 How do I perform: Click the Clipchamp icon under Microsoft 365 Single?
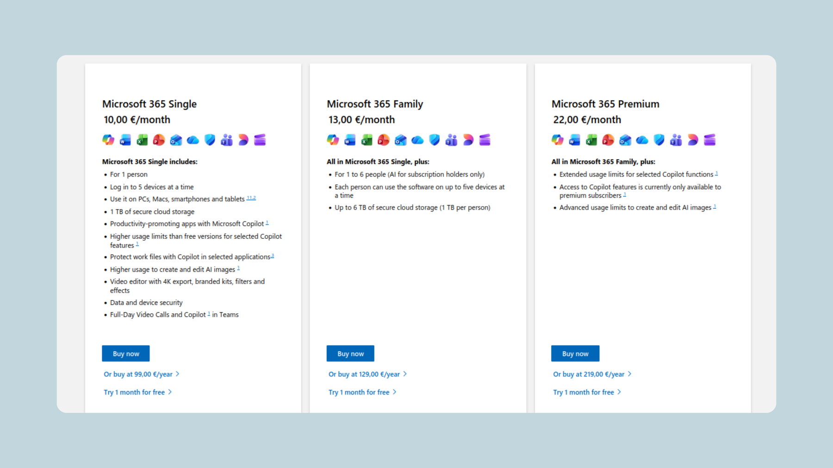pos(260,140)
